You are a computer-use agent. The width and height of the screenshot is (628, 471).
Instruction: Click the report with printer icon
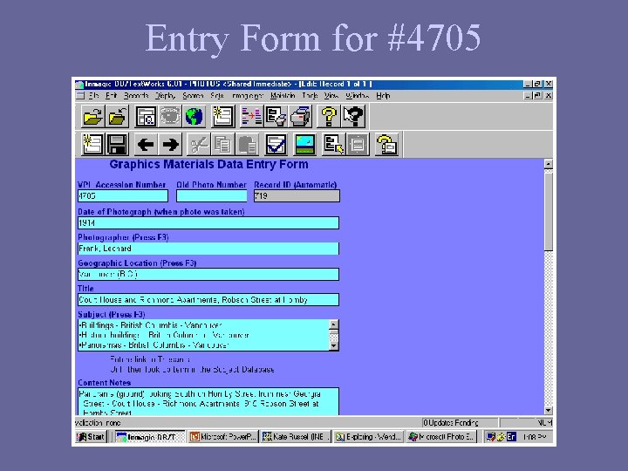[276, 116]
